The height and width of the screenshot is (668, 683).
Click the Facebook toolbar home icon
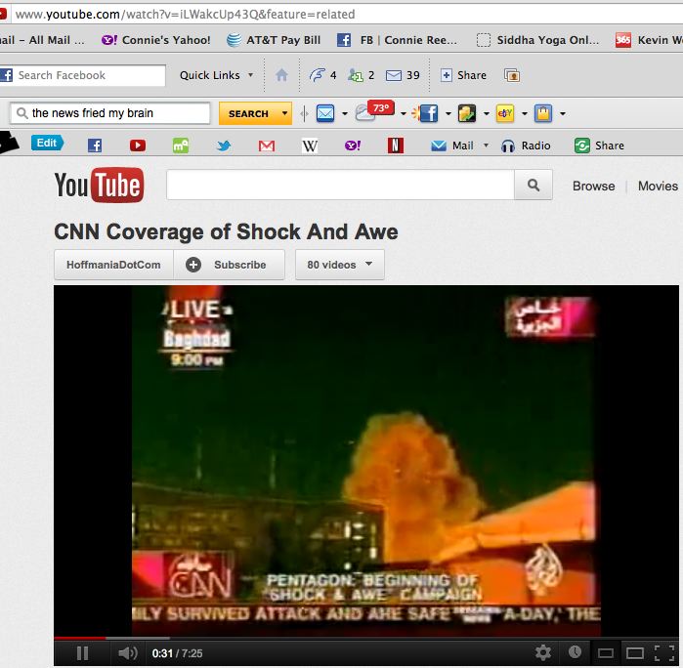point(281,75)
